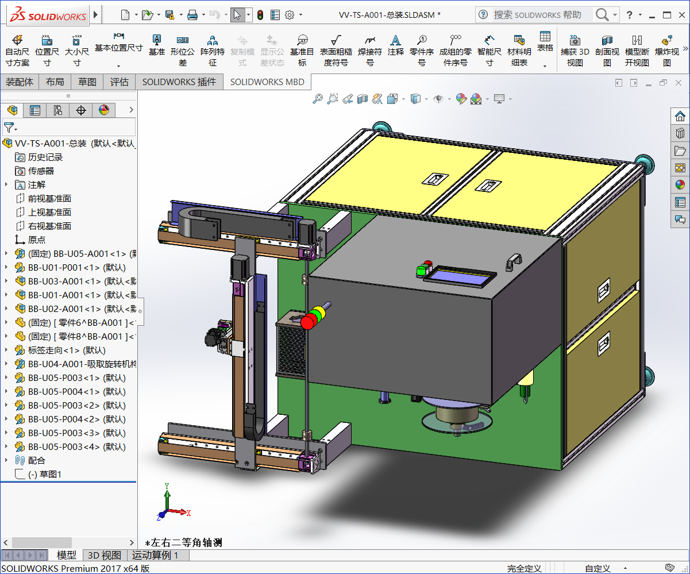Select the Location Dimension tool
Screen dimensions: 690x574
[47, 49]
